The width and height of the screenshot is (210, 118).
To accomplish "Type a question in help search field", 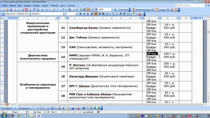I will pos(190,6).
